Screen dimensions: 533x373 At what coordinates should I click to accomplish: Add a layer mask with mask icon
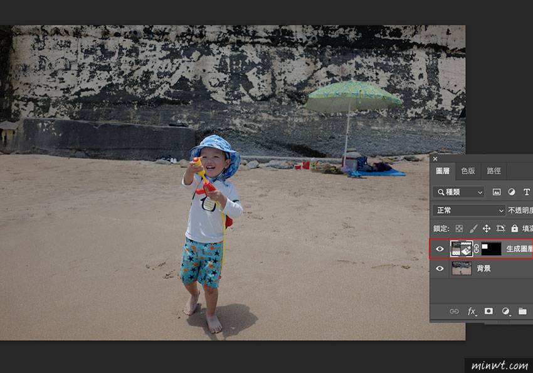click(x=488, y=311)
